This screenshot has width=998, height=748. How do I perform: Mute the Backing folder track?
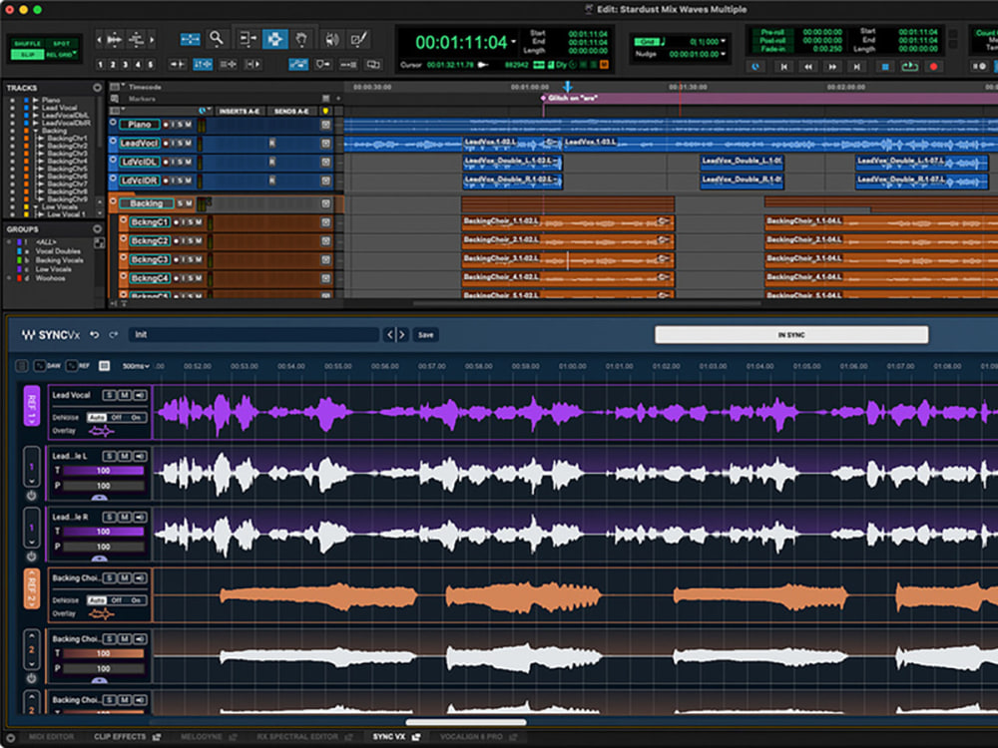(189, 203)
